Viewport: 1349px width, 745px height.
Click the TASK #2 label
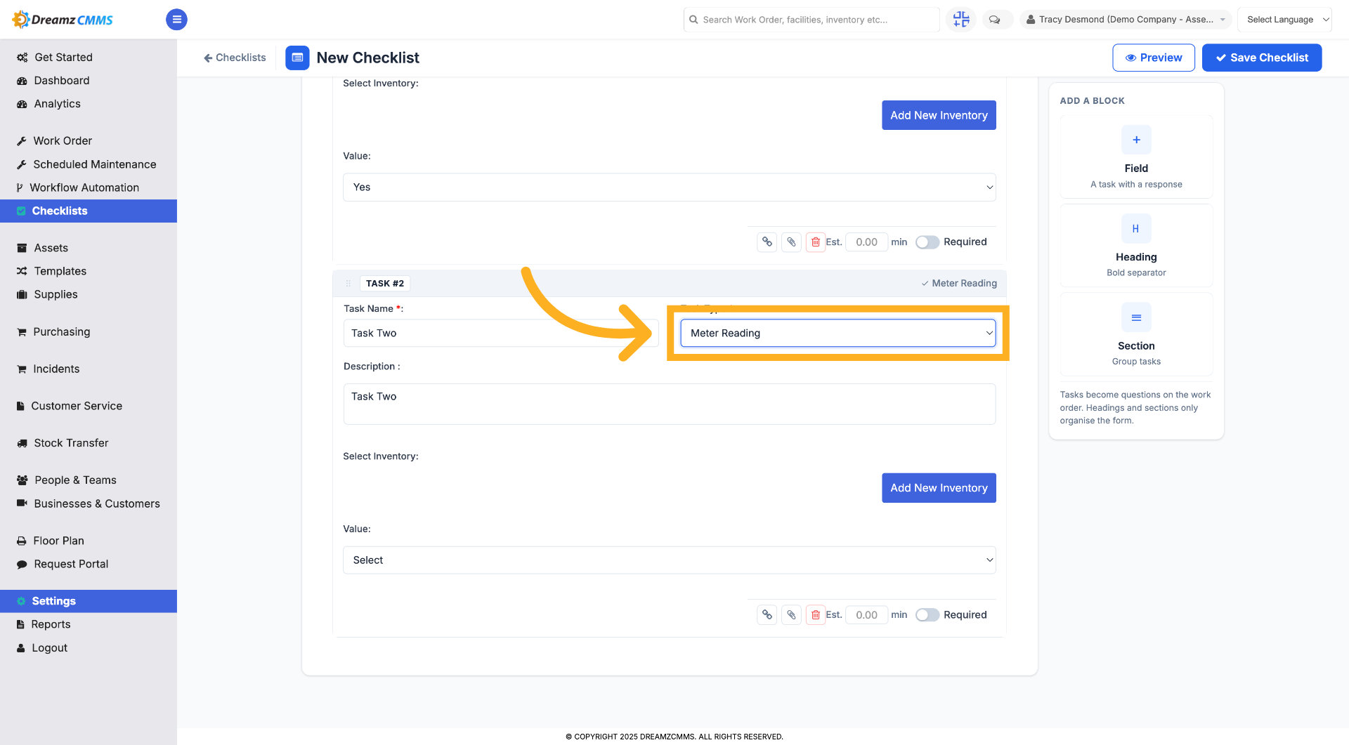(385, 284)
